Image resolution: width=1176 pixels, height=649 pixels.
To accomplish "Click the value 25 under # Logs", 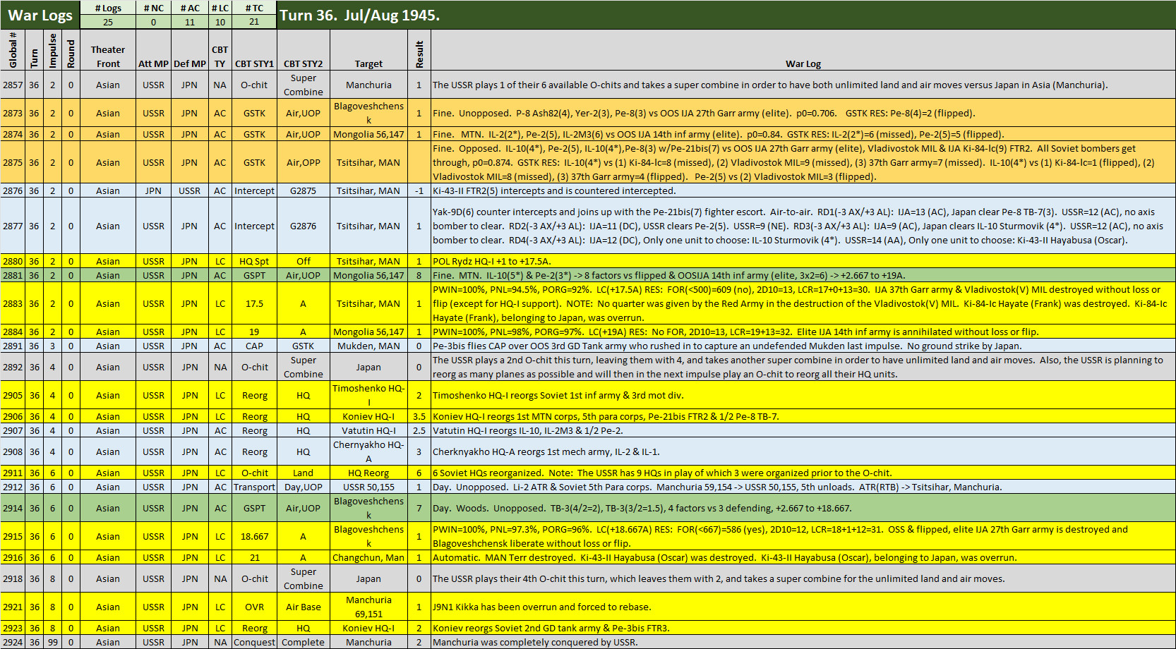I will [108, 22].
